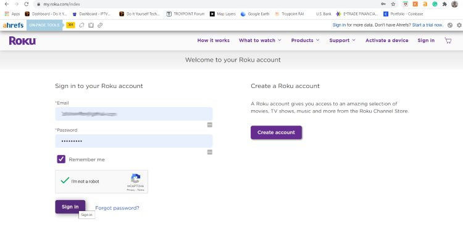Click ahrefs Sign in link

tap(339, 25)
